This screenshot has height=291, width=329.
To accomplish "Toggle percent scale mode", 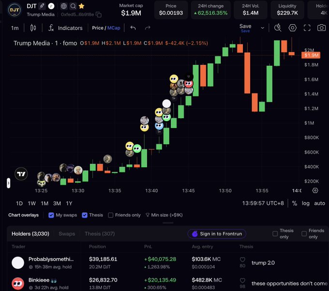I will pyautogui.click(x=295, y=203).
